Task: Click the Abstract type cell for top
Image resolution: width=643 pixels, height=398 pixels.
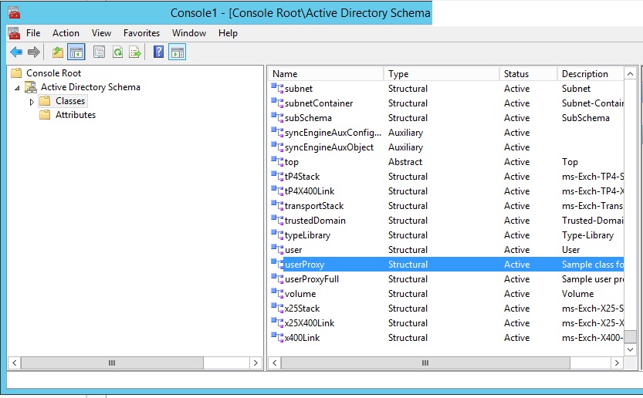Action: pyautogui.click(x=405, y=162)
